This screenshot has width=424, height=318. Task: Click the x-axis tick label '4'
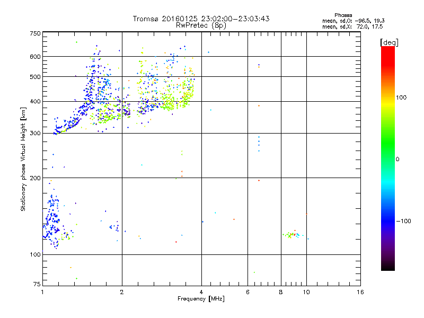point(201,292)
